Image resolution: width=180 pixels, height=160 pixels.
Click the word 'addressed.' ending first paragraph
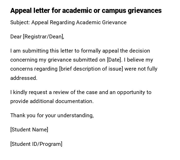point(24,78)
